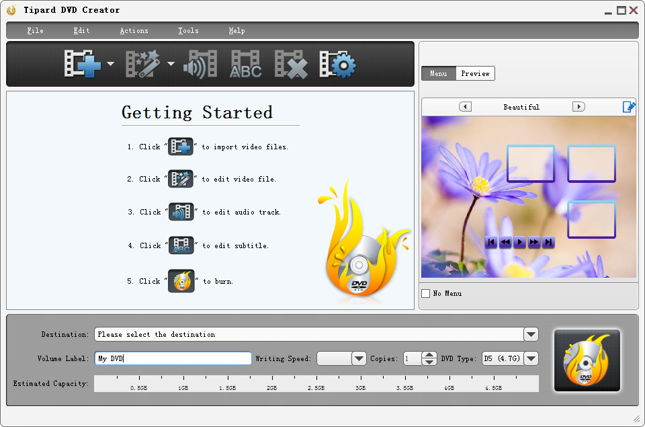Select the remove video icon
The width and height of the screenshot is (645, 427).
(290, 63)
